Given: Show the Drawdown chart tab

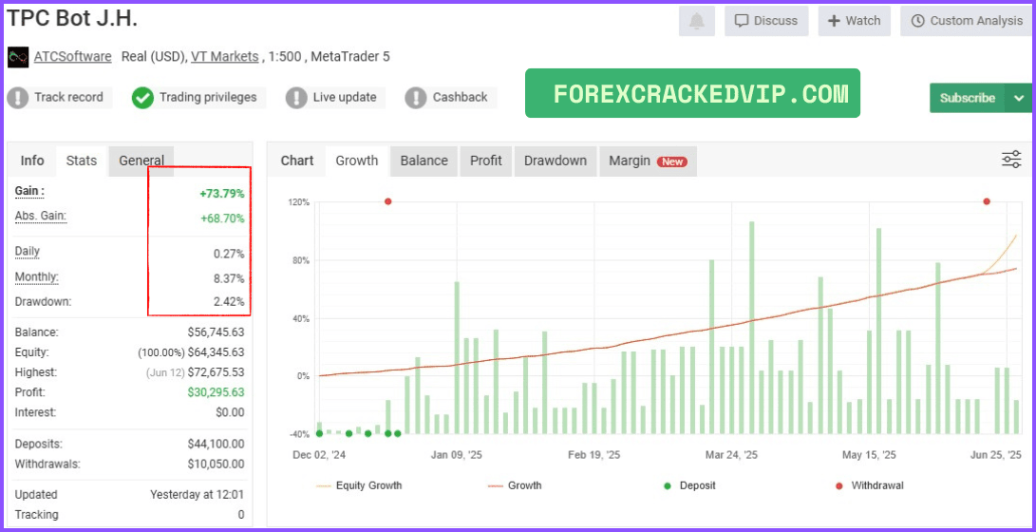Looking at the screenshot, I should point(556,161).
